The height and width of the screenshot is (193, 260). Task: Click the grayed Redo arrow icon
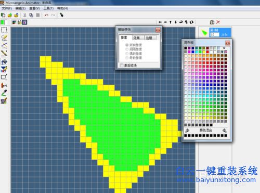[53, 15]
